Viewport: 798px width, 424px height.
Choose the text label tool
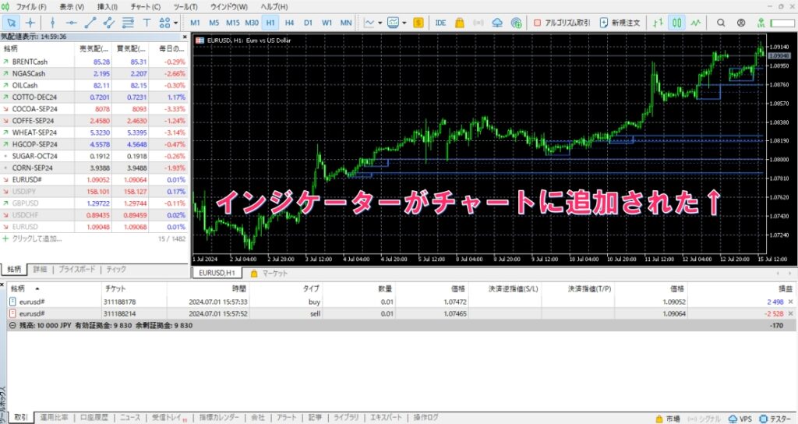pos(148,23)
